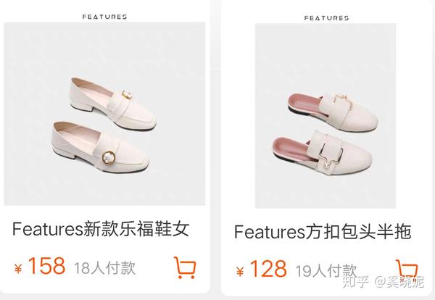The width and height of the screenshot is (435, 300).
Task: Select the ¥128 price
Action: click(x=261, y=269)
